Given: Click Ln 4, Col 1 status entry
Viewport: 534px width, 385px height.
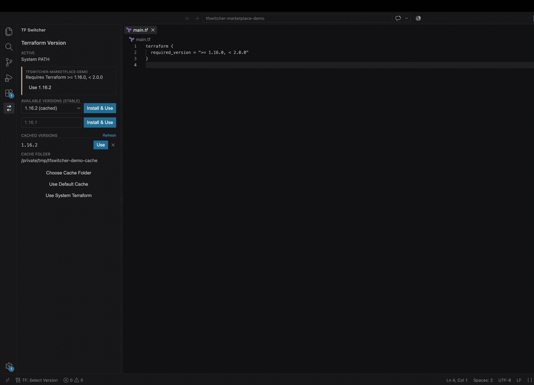Looking at the screenshot, I should 457,380.
